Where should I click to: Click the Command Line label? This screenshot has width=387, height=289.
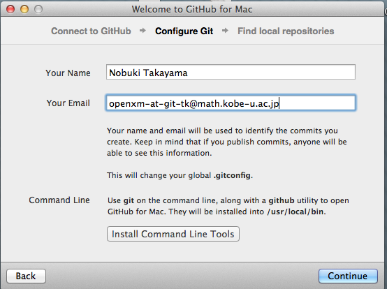[59, 200]
